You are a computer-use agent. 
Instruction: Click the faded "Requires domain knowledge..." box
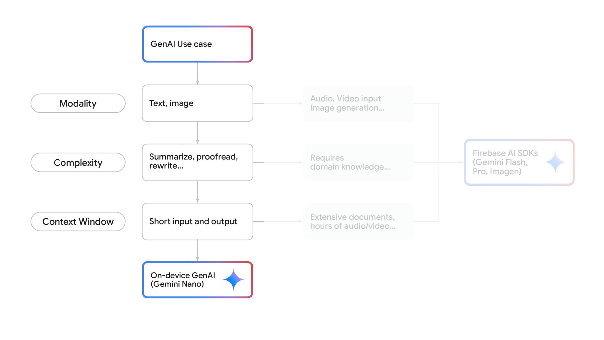coord(358,162)
